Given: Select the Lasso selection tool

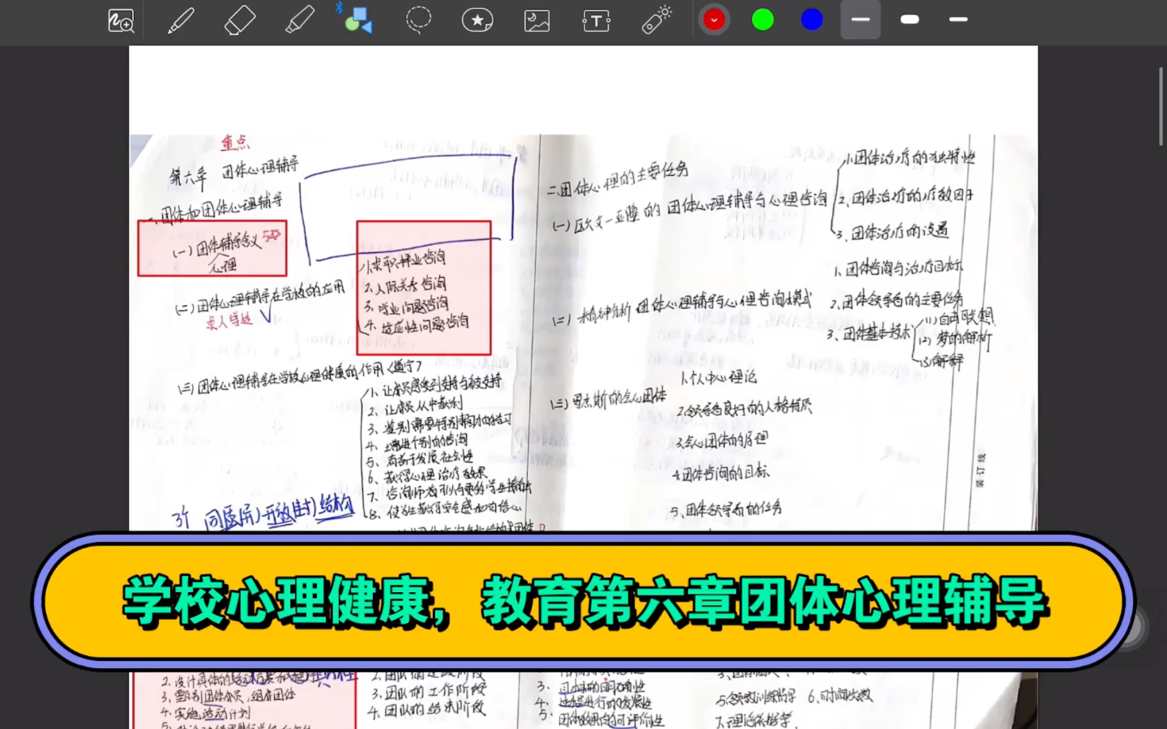Looking at the screenshot, I should click(418, 20).
